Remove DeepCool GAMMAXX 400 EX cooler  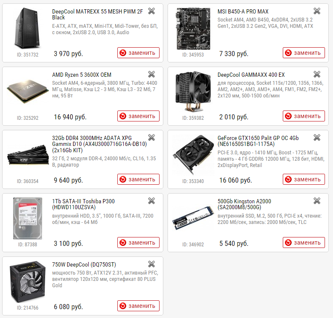317,74
